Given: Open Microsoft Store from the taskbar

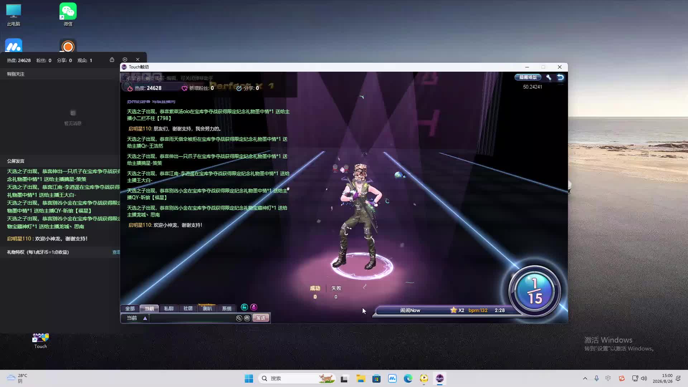Looking at the screenshot, I should (x=376, y=378).
